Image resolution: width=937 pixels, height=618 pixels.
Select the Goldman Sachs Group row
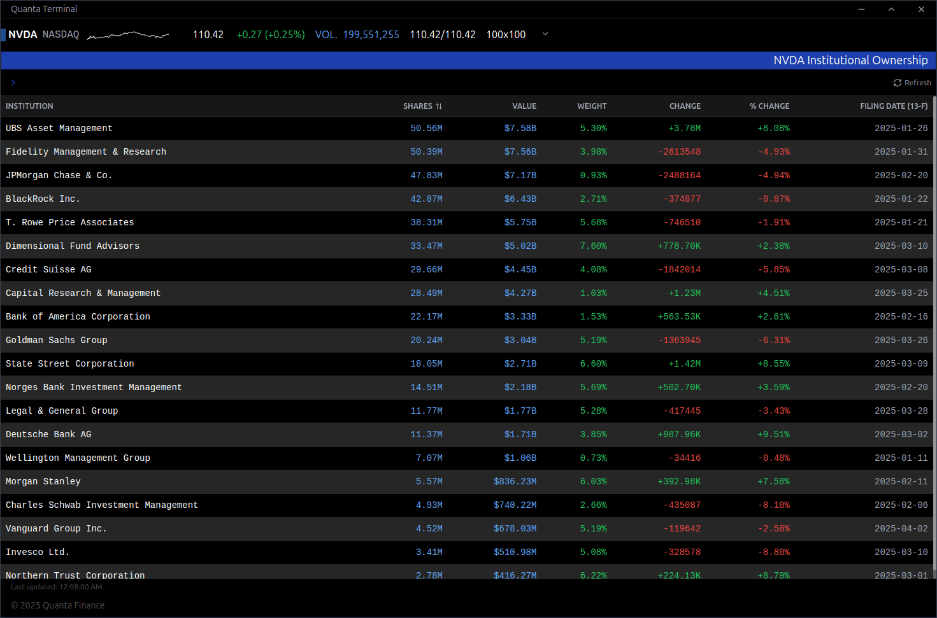click(x=467, y=341)
